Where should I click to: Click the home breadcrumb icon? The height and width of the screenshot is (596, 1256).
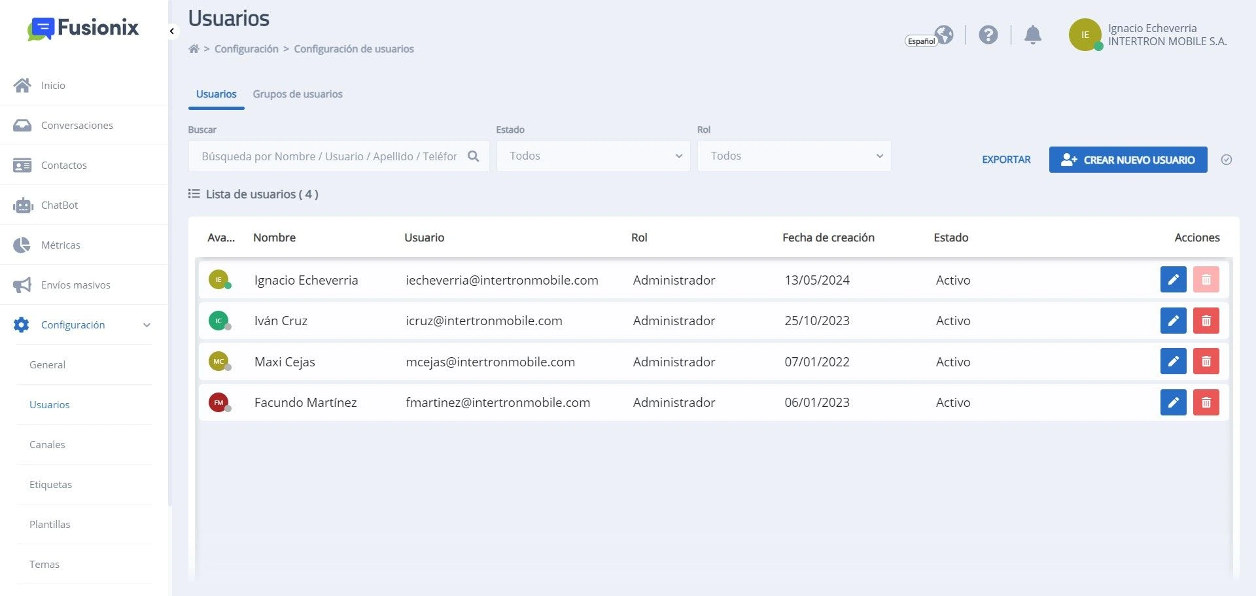coord(194,48)
